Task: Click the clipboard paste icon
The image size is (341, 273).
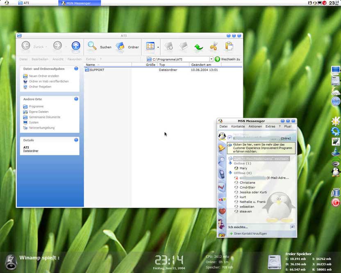Action: click(229, 46)
